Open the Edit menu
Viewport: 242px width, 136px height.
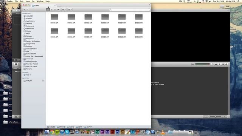coord(22,1)
